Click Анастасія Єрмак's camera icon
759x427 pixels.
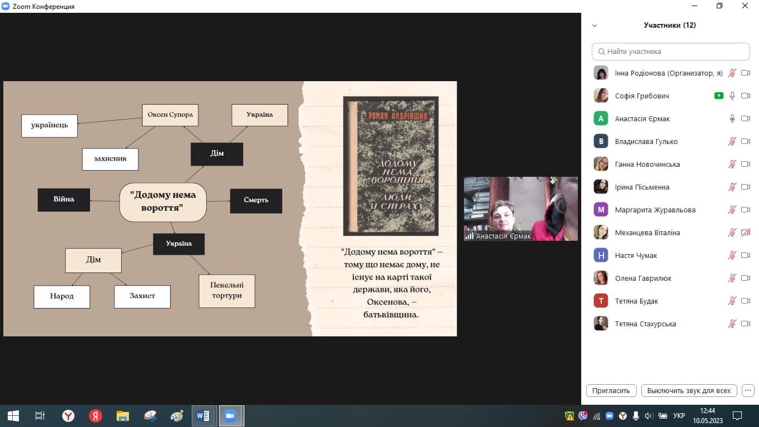click(x=746, y=118)
